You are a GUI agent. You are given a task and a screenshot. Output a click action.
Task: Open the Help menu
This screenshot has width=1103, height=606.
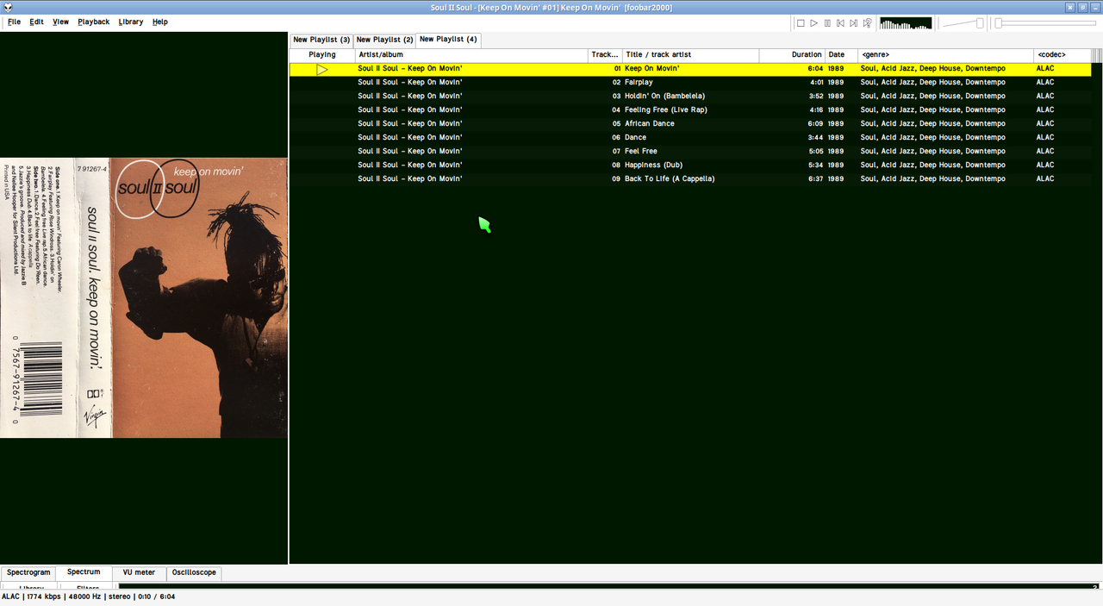pos(160,22)
